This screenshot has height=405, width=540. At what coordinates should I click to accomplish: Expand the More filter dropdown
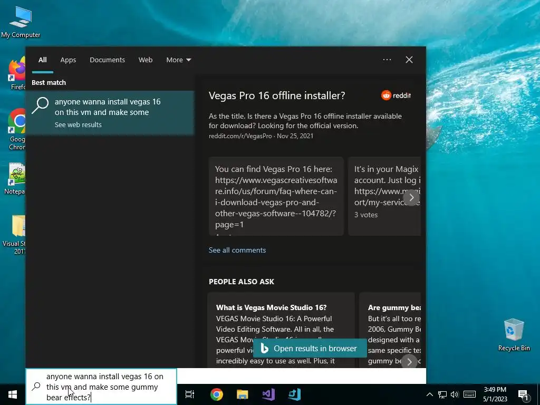pyautogui.click(x=178, y=60)
